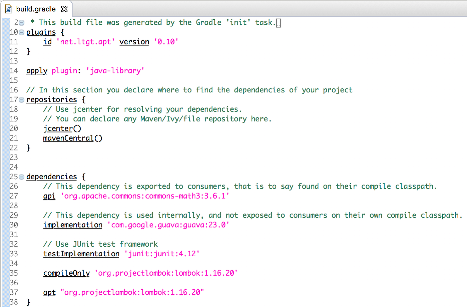Close the build.gradle editor tab
The image size is (467, 307).
click(64, 9)
